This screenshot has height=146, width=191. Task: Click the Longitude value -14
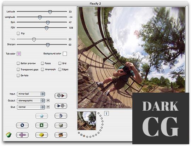(70, 17)
